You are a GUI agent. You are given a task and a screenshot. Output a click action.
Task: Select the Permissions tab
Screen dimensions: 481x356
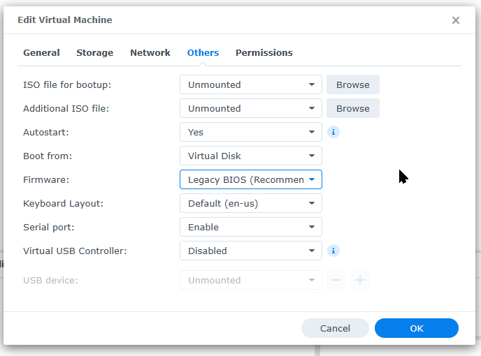(x=264, y=53)
